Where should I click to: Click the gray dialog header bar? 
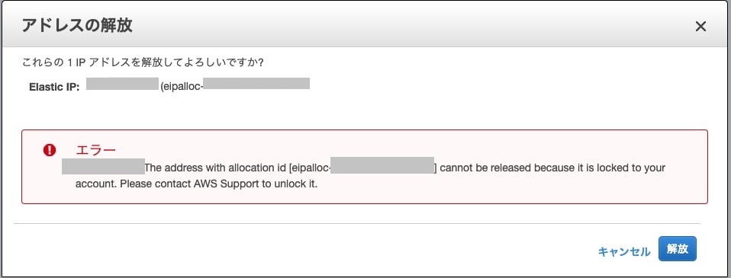365,24
